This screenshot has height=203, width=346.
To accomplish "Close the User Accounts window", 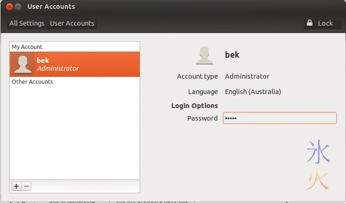I will click(x=9, y=7).
